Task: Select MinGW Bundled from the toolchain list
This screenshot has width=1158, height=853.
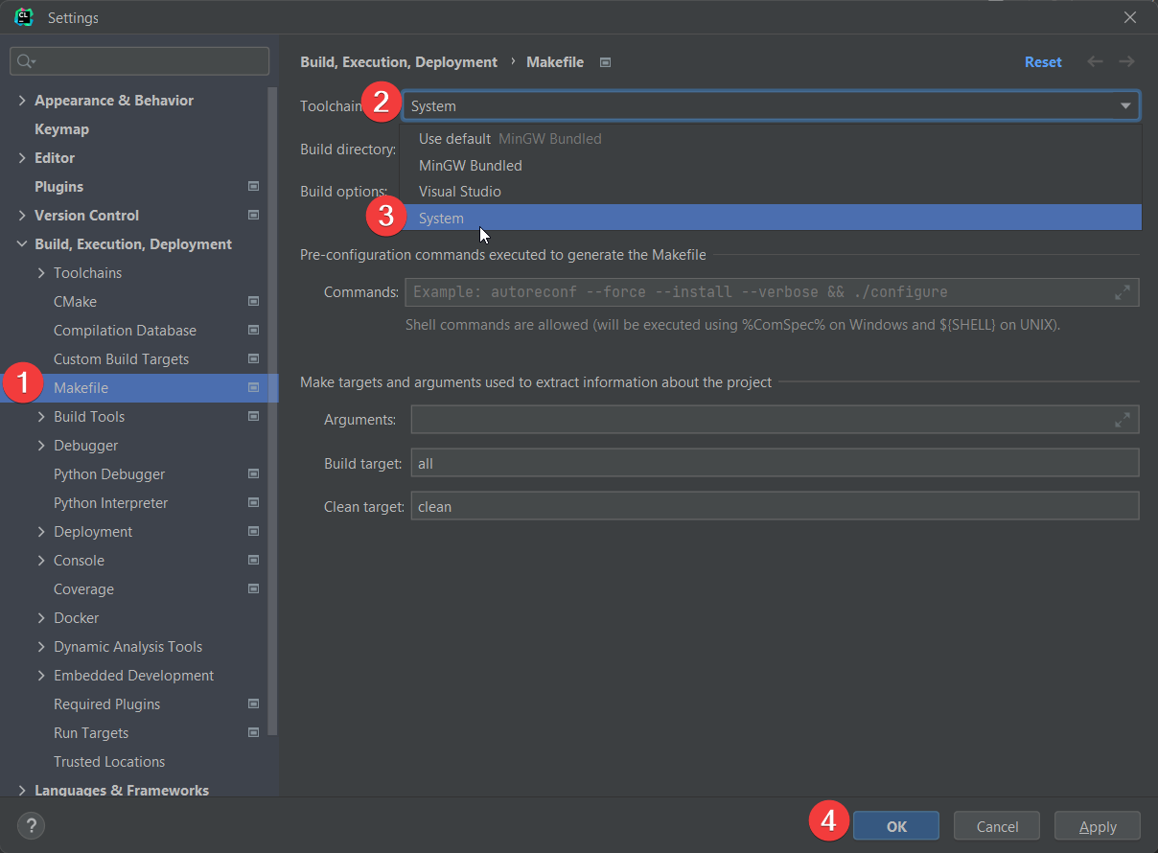Action: coord(470,165)
